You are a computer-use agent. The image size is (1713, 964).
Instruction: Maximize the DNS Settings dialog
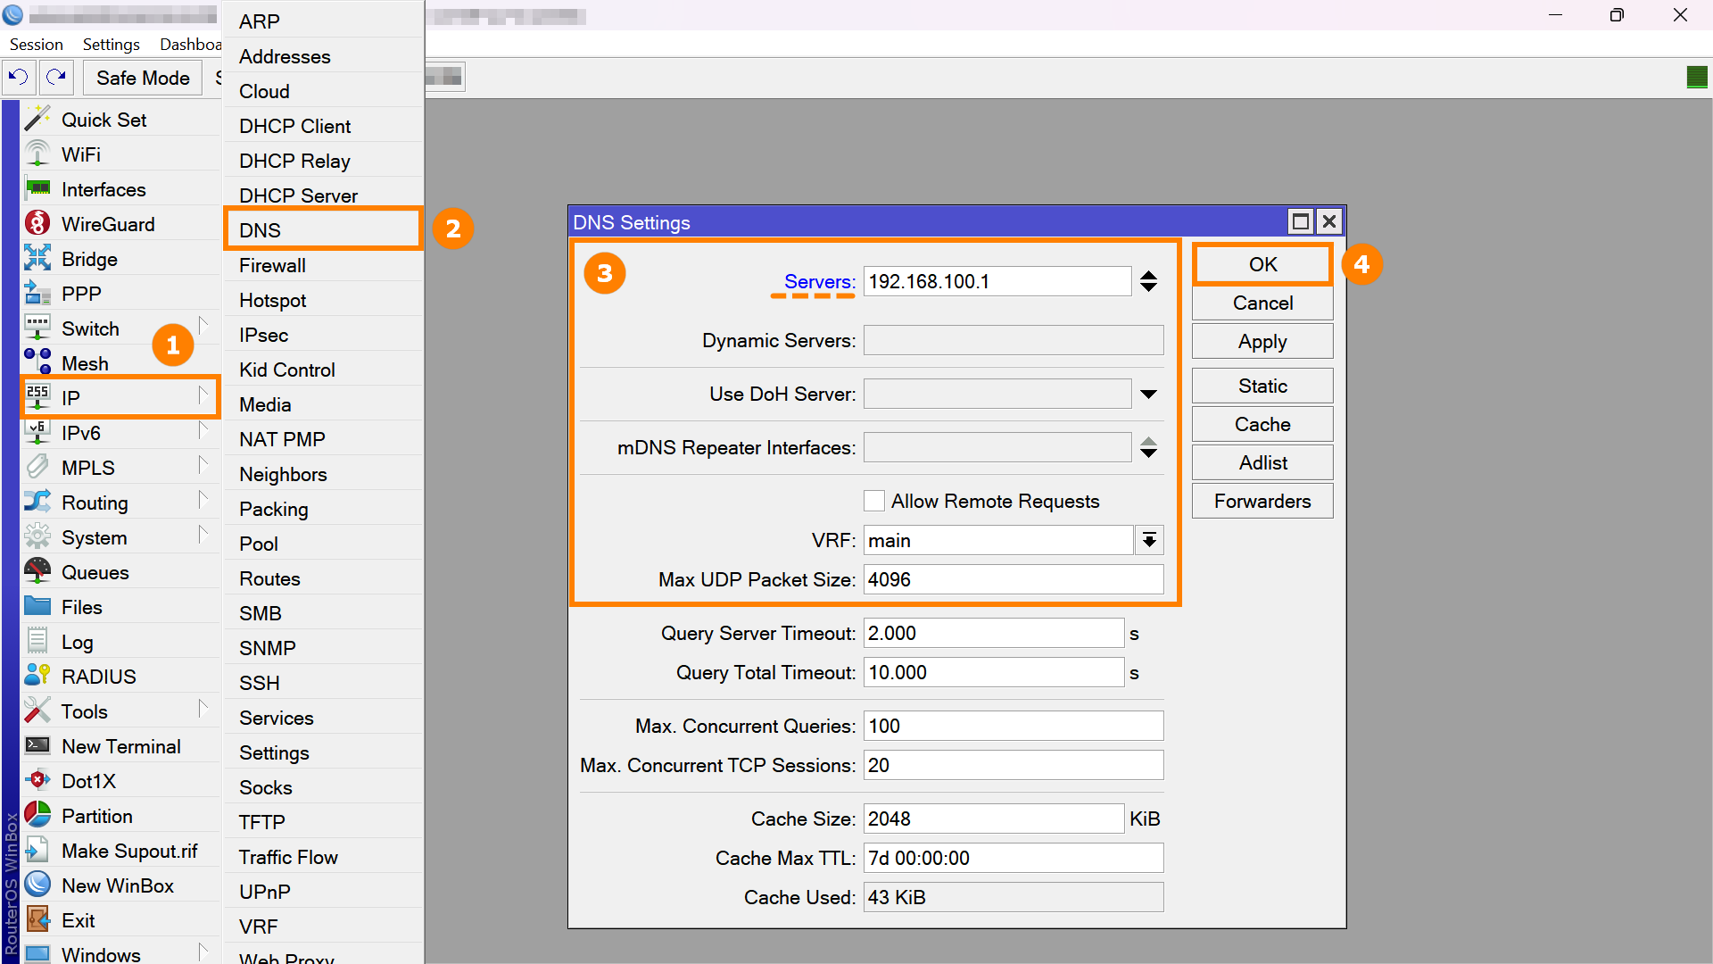point(1301,221)
